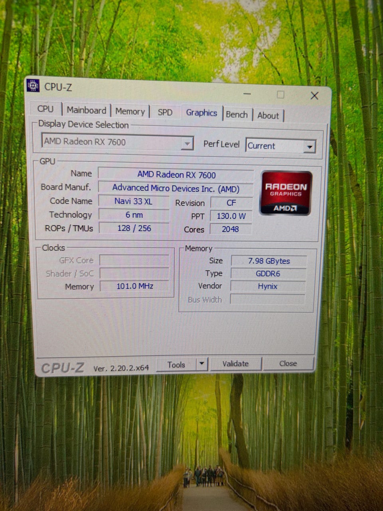Click the CPU-Z app icon in title bar
Viewport: 383px width, 511px height.
coord(33,86)
